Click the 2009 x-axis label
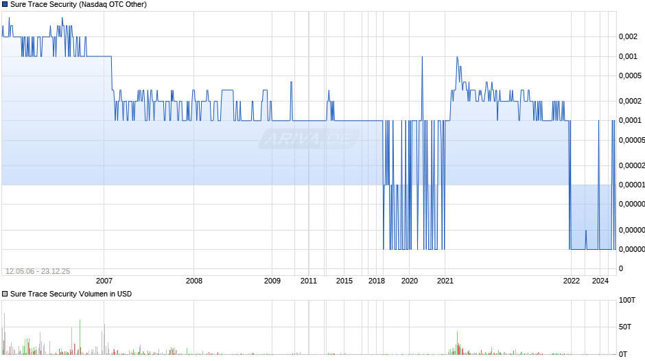 [272, 281]
